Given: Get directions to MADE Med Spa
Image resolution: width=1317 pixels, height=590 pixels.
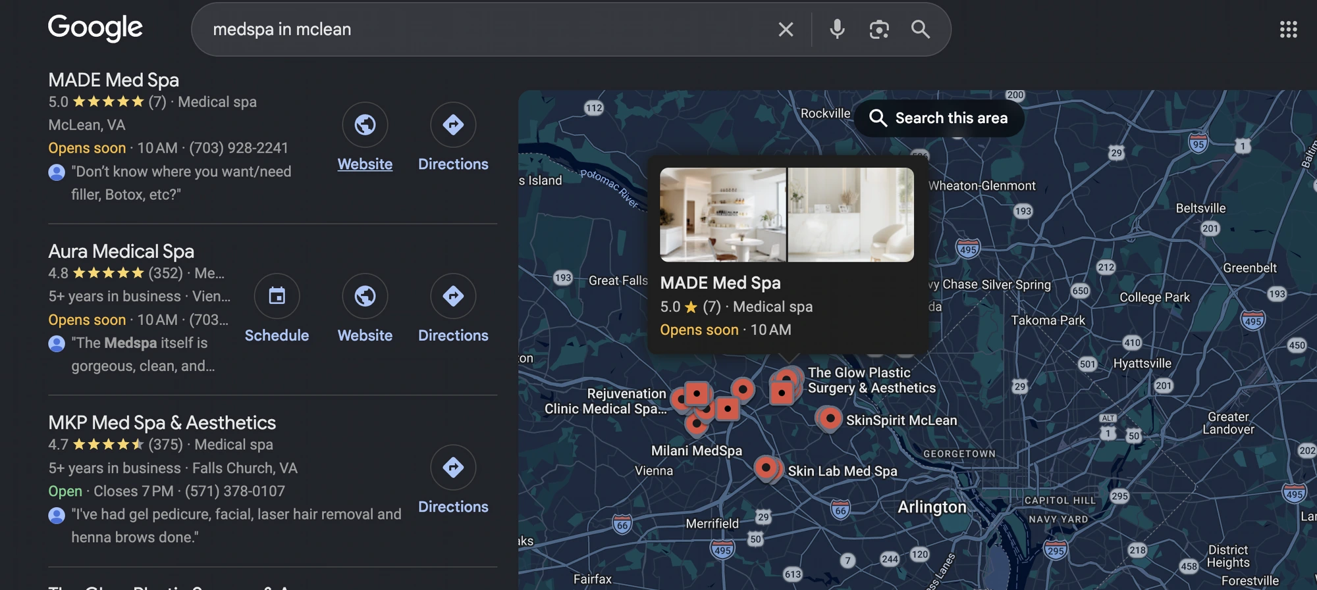Looking at the screenshot, I should (453, 124).
